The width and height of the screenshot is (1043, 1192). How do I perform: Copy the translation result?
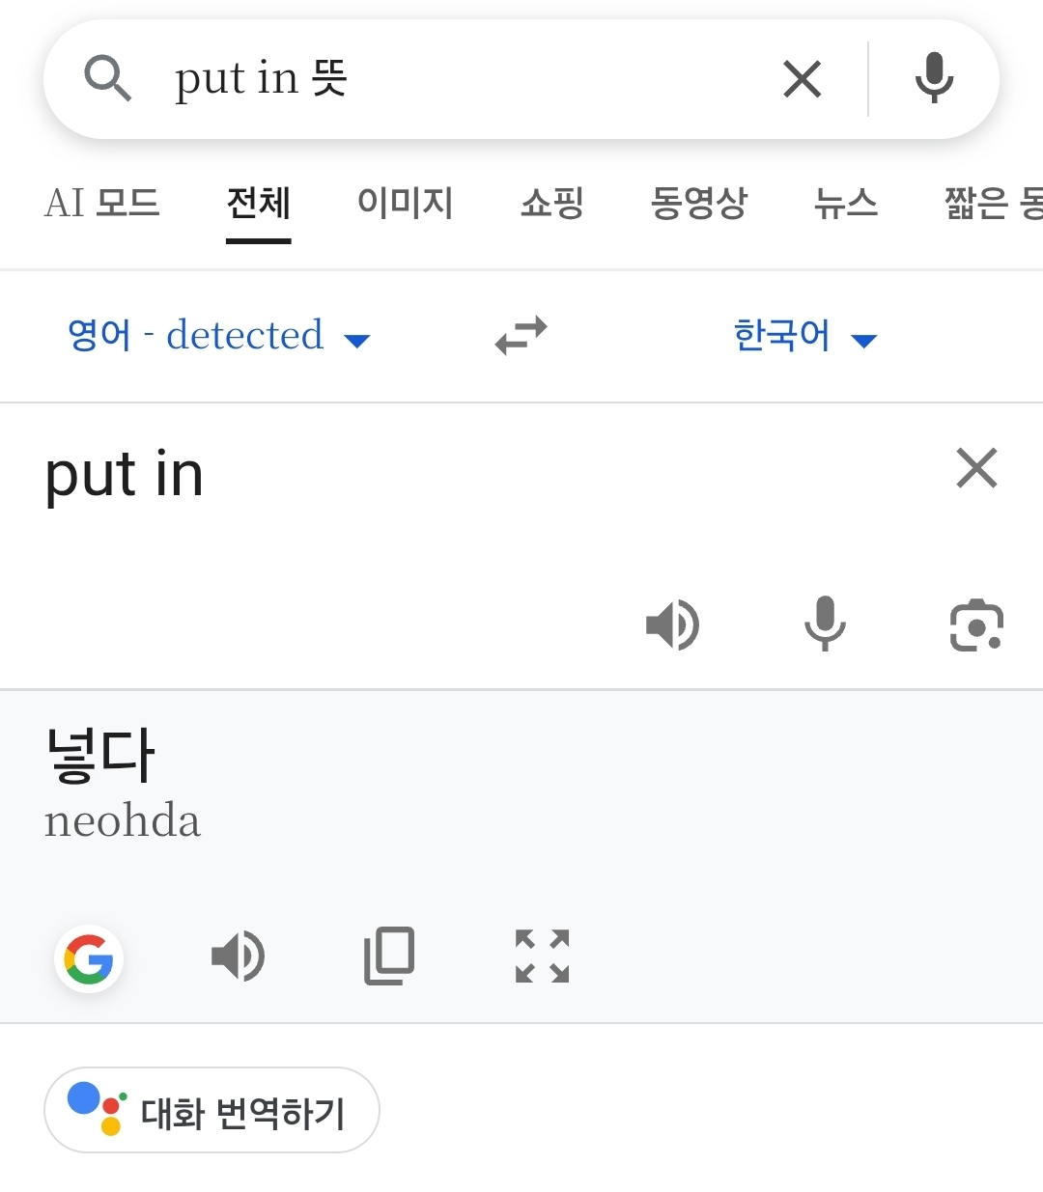click(x=389, y=956)
